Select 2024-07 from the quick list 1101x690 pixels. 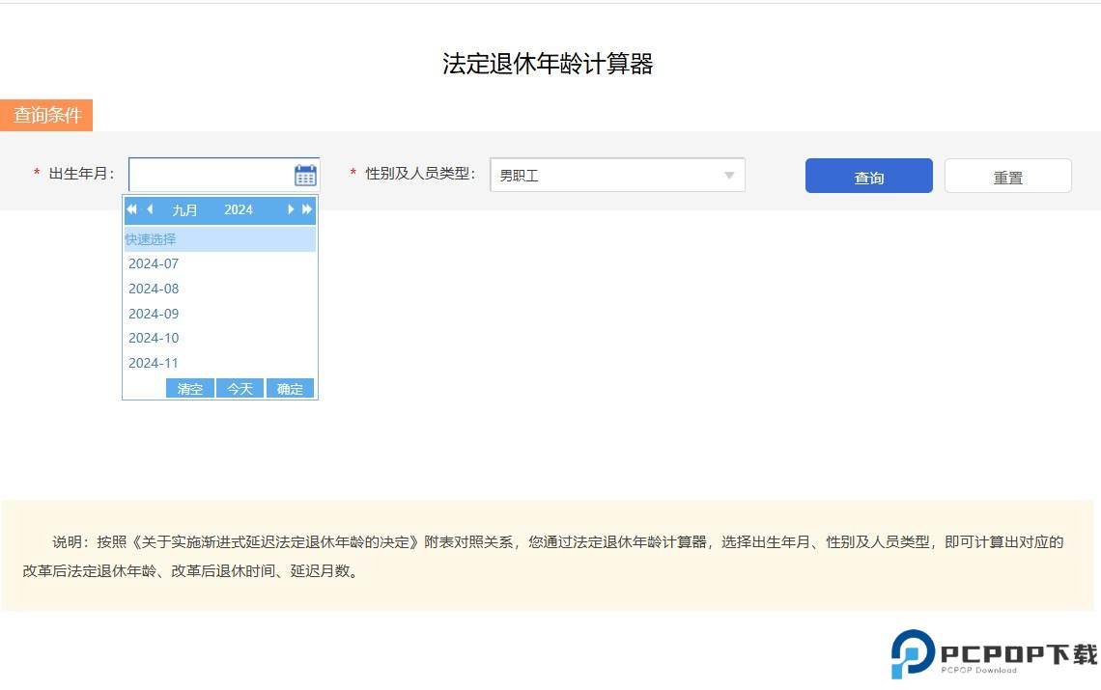coord(154,263)
